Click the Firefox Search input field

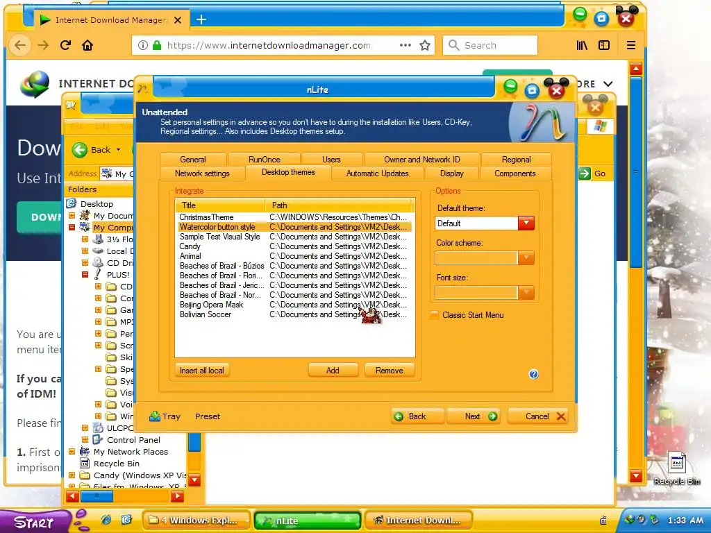click(490, 45)
